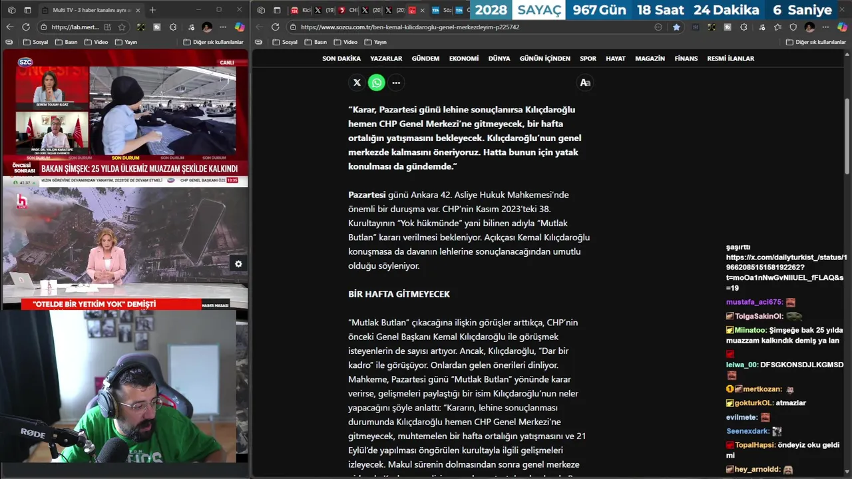Open Yayın bookmarks folder in Sözcü window
Image resolution: width=852 pixels, height=479 pixels.
pyautogui.click(x=375, y=42)
